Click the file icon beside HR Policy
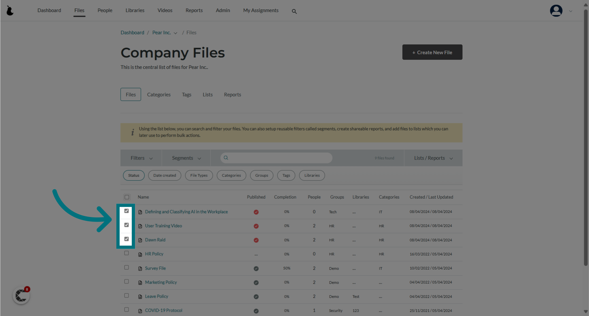Screen dimensions: 589x316 [140, 254]
